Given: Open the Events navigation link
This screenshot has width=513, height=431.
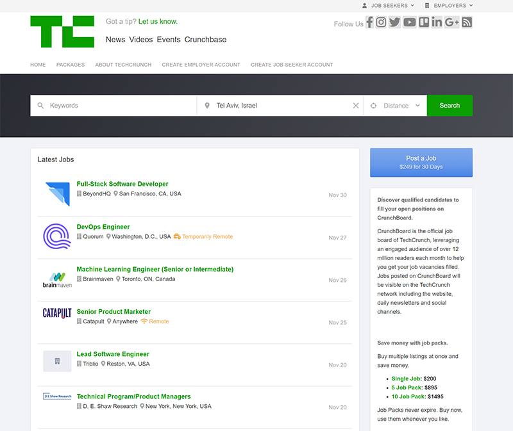Looking at the screenshot, I should pos(169,40).
